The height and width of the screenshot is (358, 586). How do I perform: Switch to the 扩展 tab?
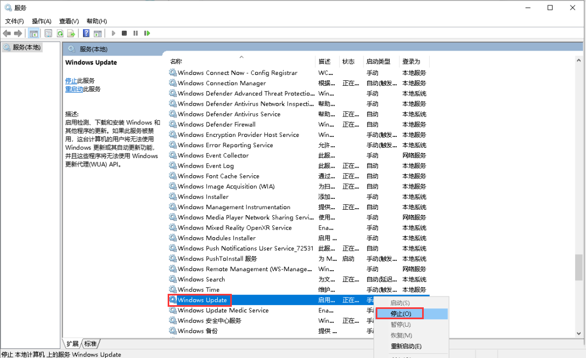72,343
